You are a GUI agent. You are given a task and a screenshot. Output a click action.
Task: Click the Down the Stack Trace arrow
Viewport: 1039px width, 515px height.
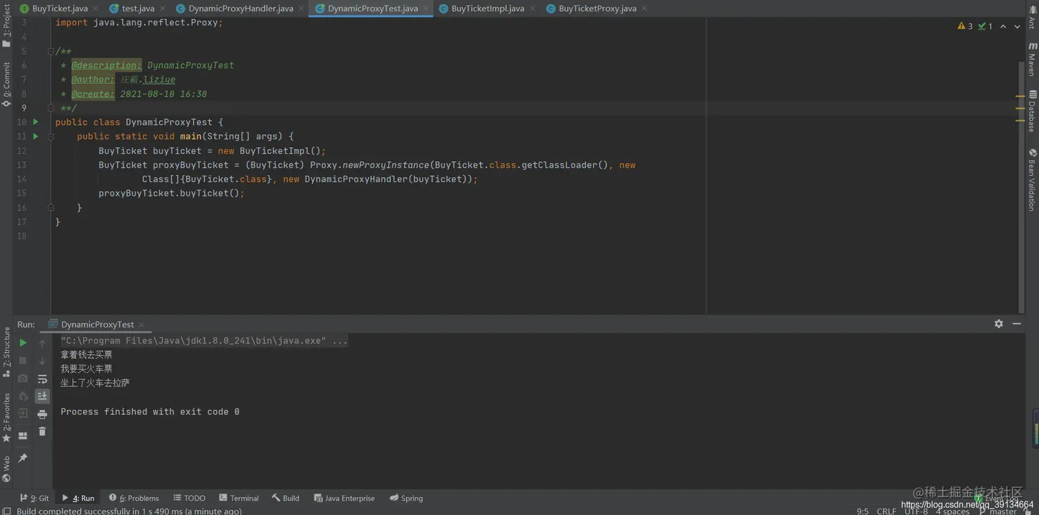43,360
